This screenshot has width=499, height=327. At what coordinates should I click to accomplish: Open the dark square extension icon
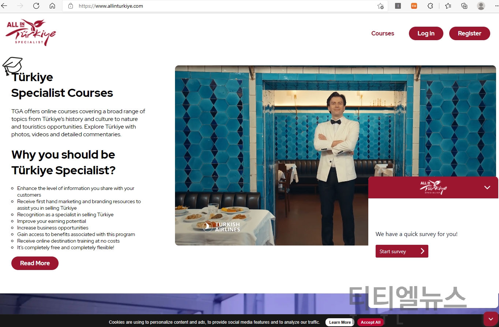[x=398, y=6]
